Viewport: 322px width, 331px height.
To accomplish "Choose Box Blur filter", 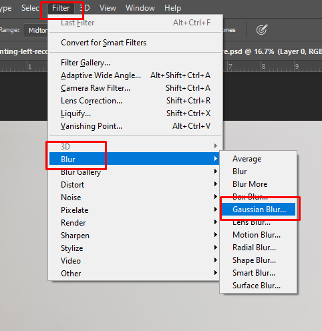I will (259, 197).
